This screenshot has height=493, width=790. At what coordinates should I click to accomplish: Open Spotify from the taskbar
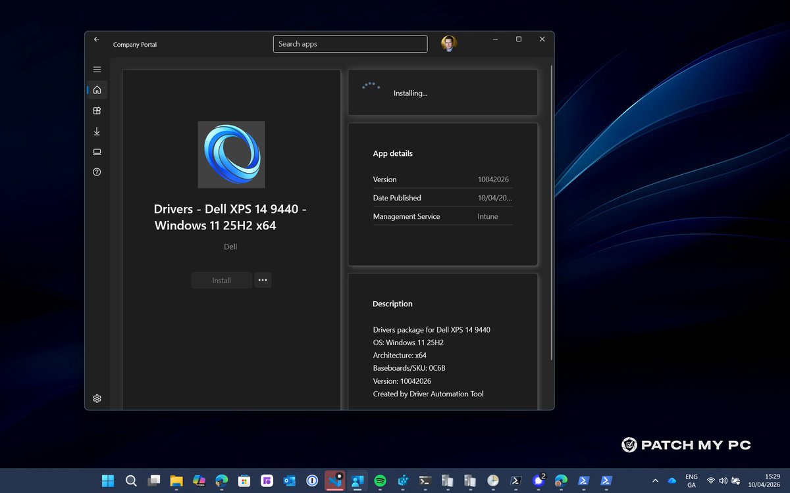381,481
